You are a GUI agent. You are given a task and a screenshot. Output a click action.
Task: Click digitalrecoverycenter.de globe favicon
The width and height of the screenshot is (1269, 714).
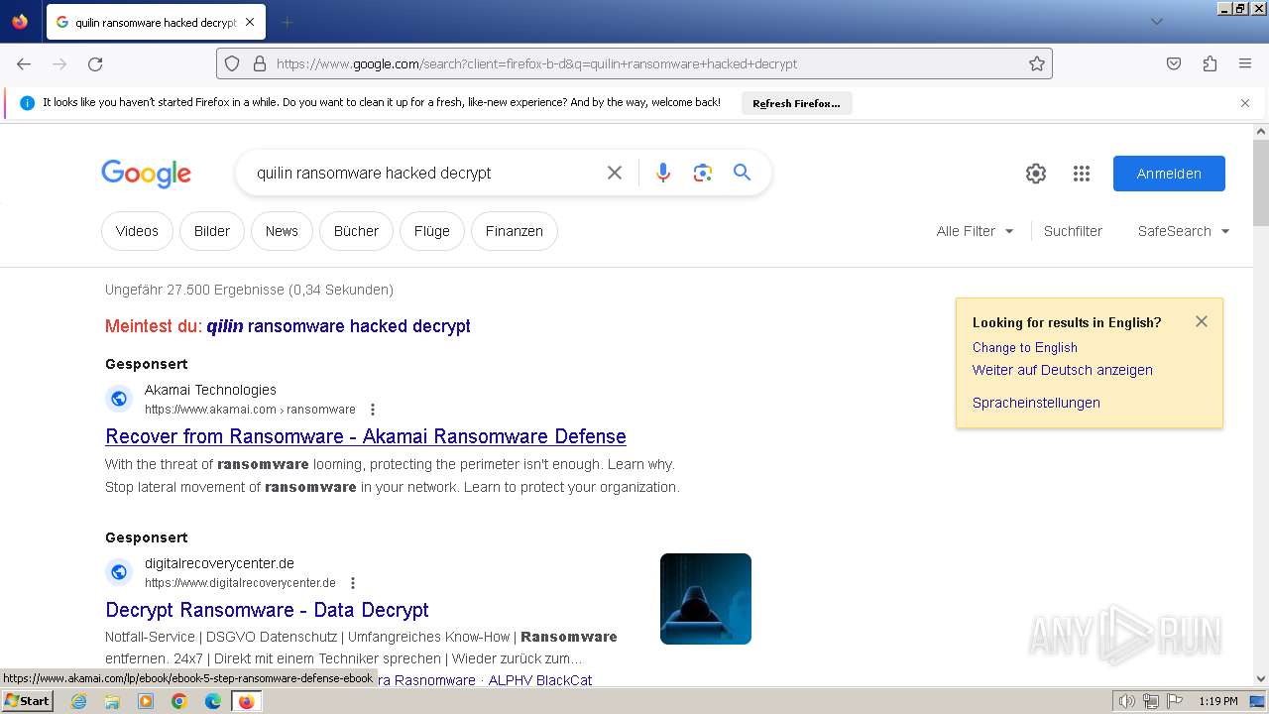pos(119,572)
